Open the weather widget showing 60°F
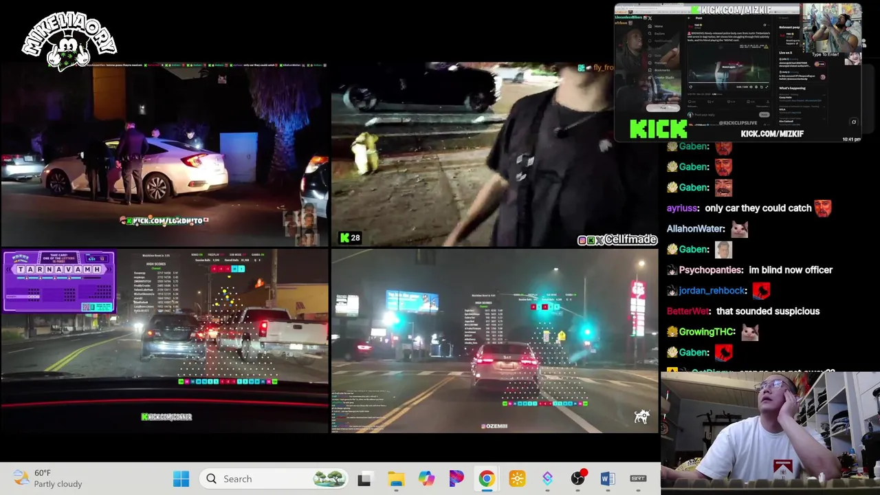880x495 pixels. click(48, 478)
